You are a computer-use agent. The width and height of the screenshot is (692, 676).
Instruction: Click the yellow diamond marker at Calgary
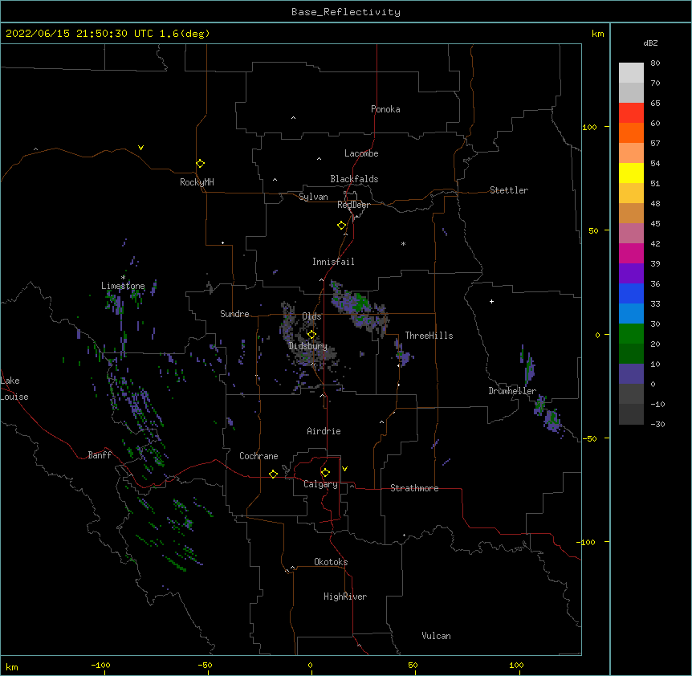[x=325, y=473]
